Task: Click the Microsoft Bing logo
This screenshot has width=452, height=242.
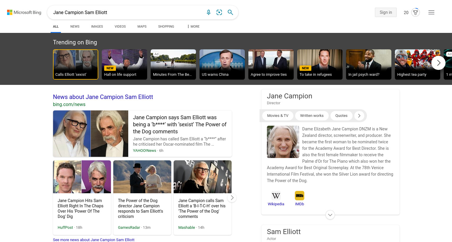Action: [24, 12]
